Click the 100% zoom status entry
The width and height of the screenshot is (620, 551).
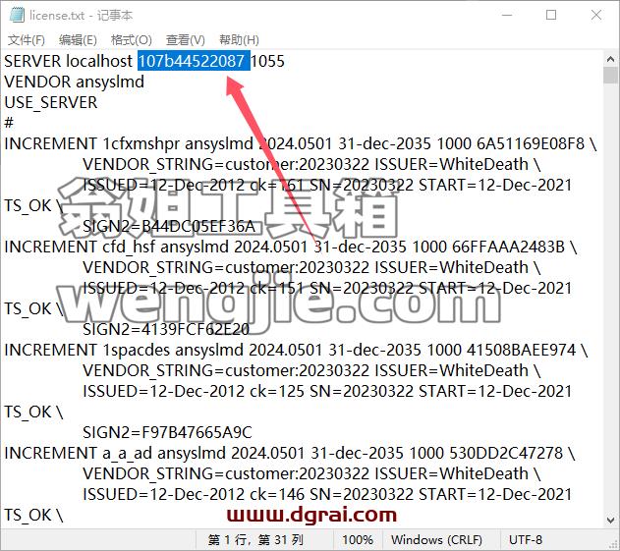click(x=358, y=540)
